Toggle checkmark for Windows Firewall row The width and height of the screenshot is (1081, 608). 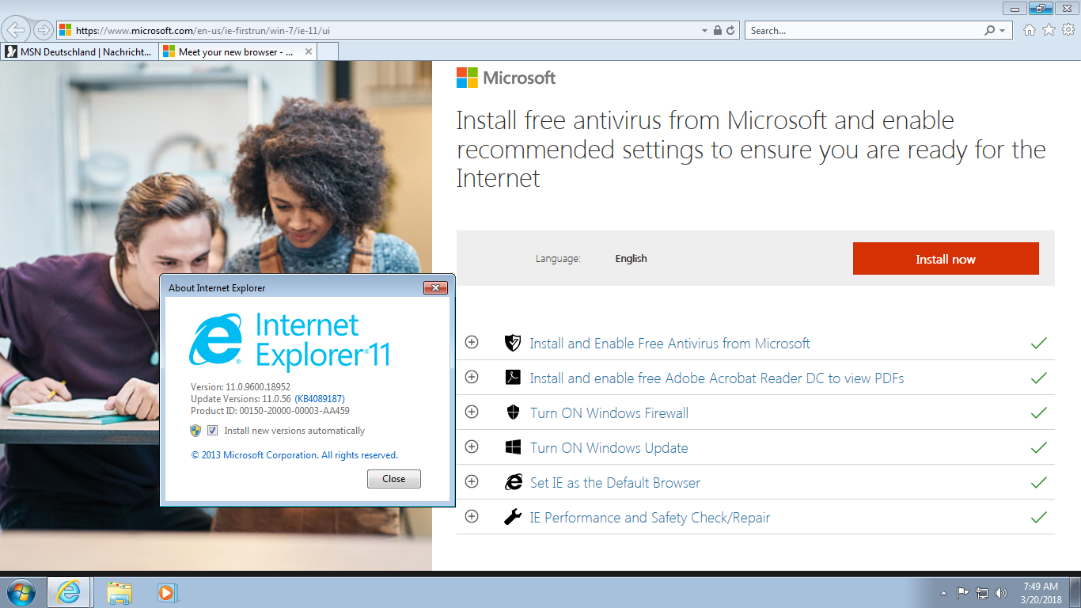[x=1039, y=412]
